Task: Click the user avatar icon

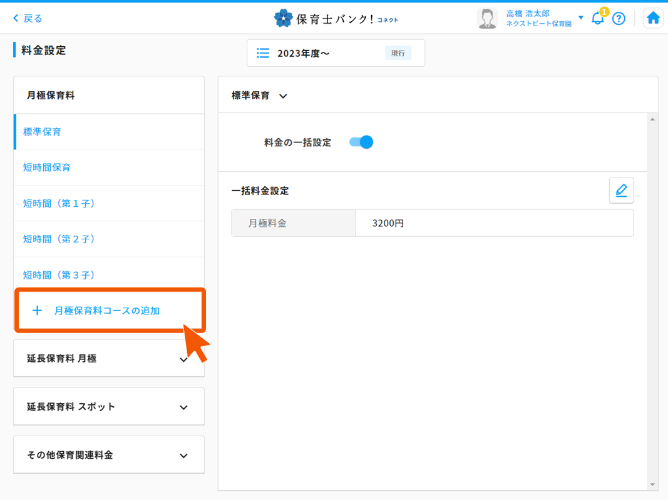Action: 487,18
